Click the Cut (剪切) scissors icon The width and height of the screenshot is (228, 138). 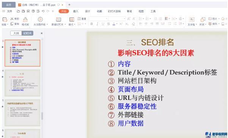pyautogui.click(x=12, y=19)
